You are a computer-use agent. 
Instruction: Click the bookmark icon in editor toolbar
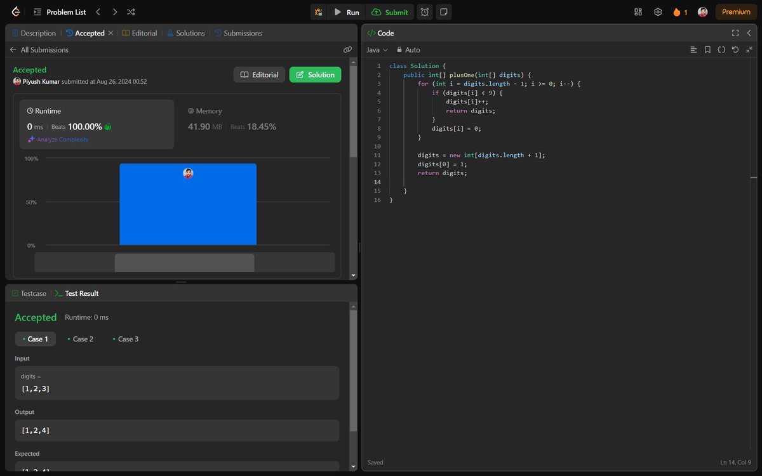tap(707, 50)
